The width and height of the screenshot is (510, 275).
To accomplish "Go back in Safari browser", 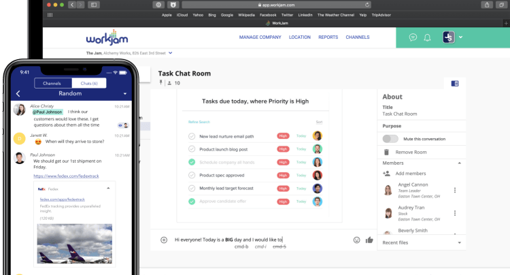I will (72, 5).
